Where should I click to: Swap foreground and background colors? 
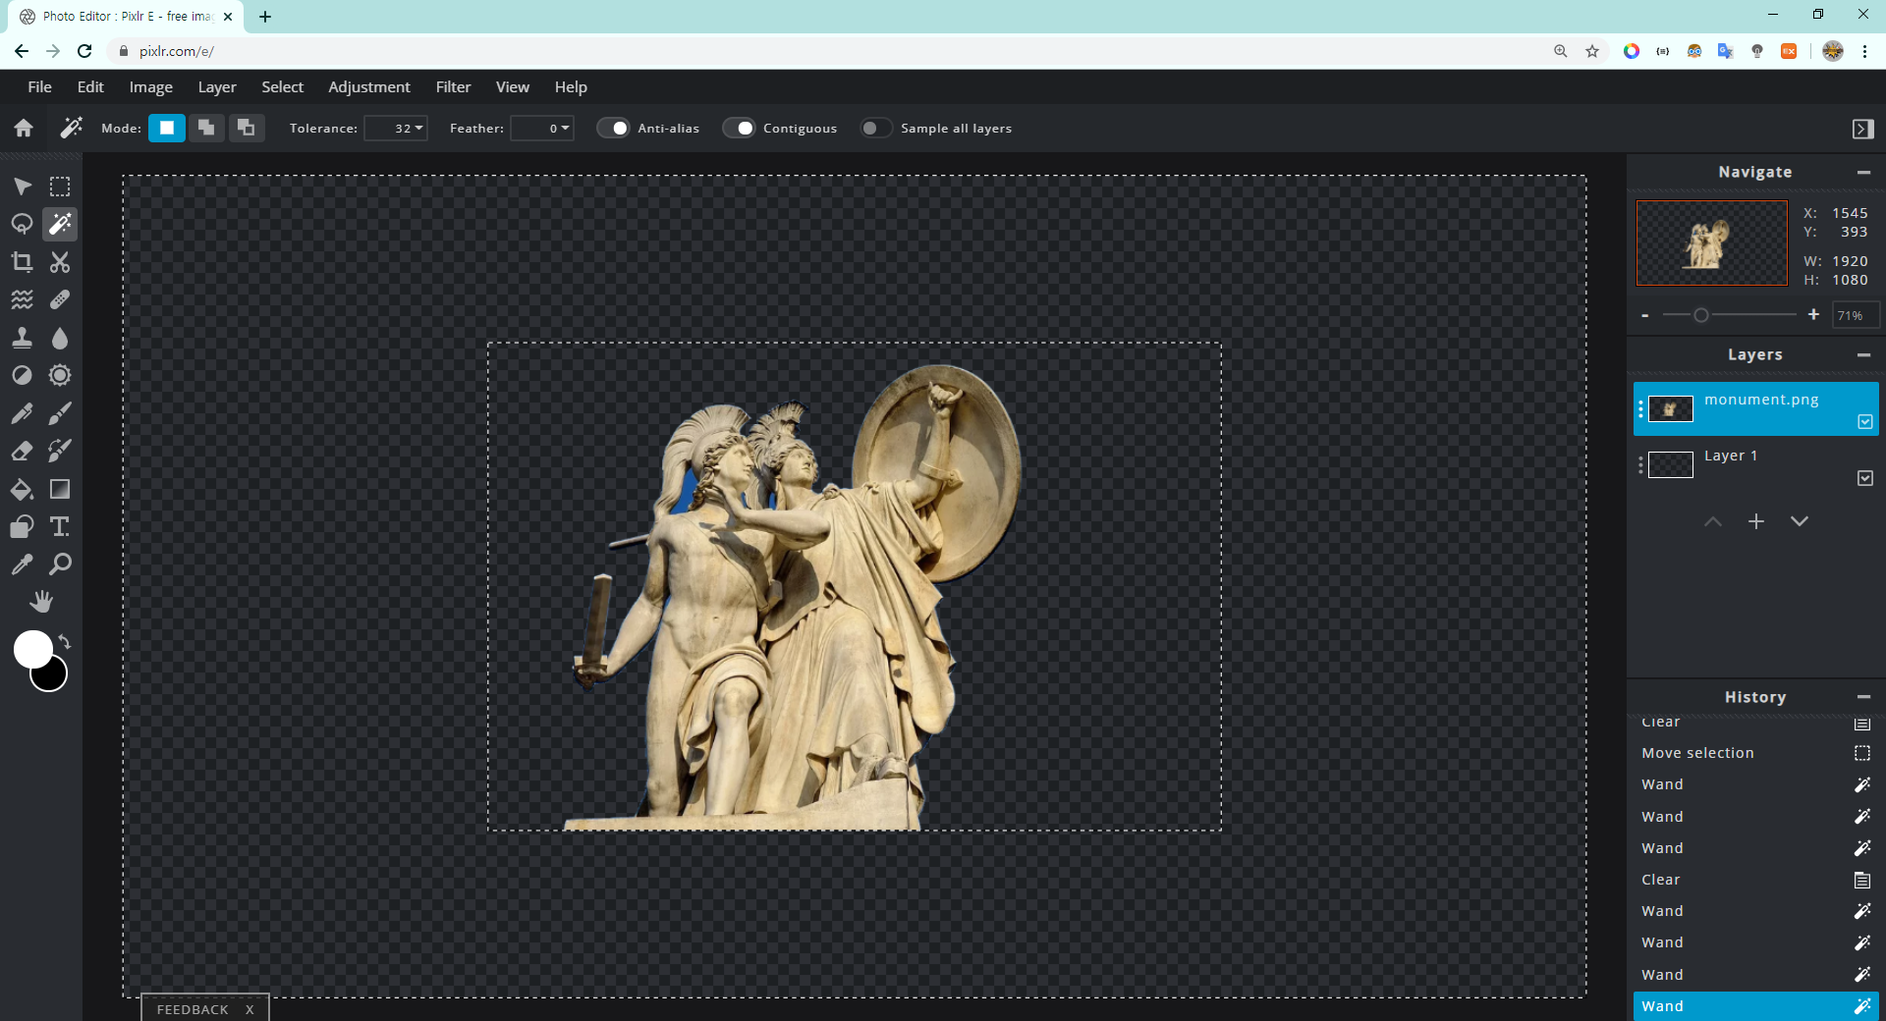pyautogui.click(x=65, y=642)
